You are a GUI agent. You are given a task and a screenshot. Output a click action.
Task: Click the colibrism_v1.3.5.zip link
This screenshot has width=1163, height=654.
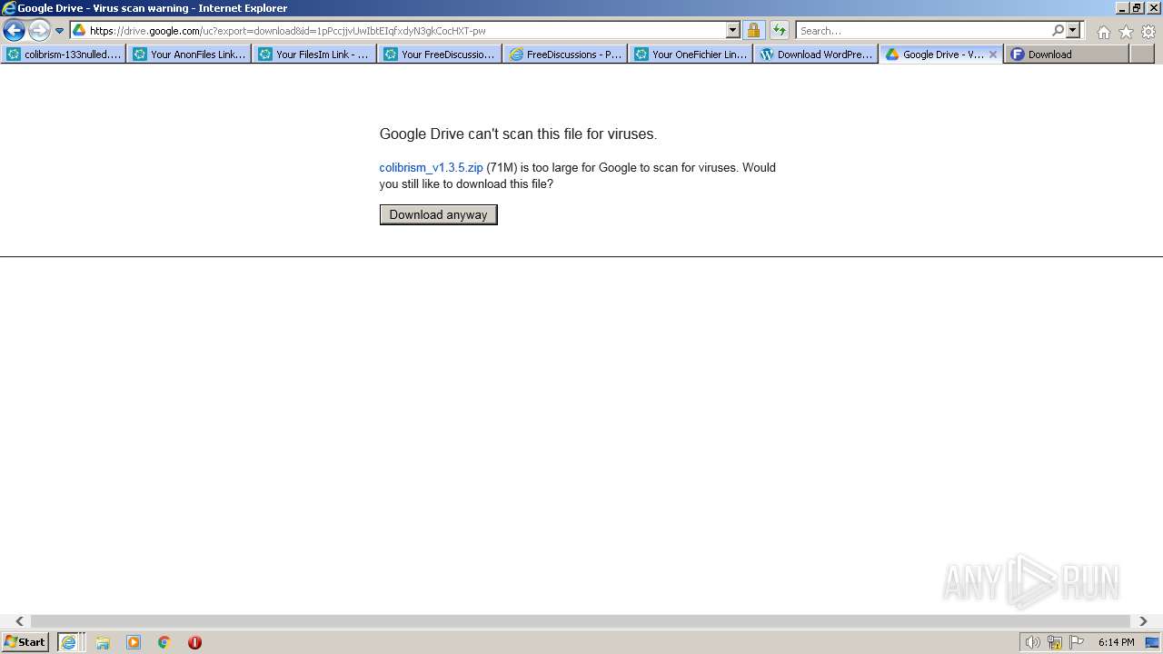pos(432,167)
